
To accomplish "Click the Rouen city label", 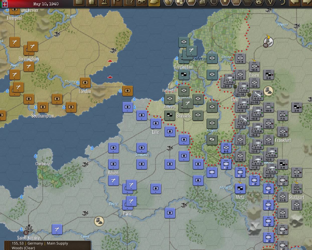I will 113,173.
